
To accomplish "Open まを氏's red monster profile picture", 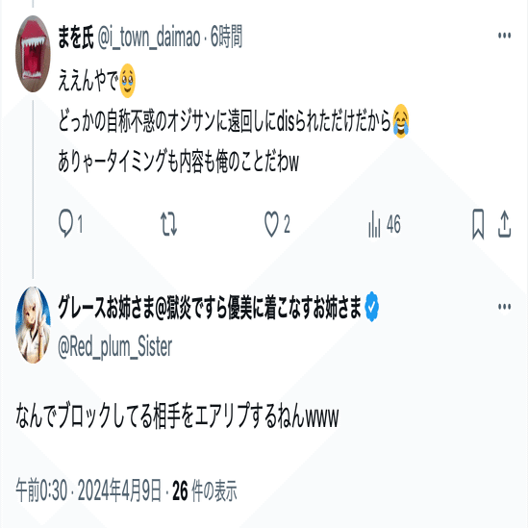I will tap(33, 54).
